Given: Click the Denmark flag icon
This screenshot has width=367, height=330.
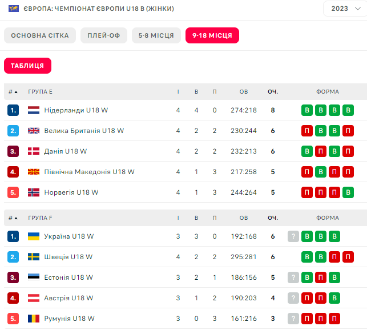Looking at the screenshot, I should click(34, 151).
